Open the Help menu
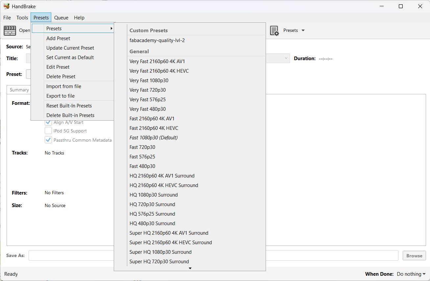The image size is (430, 281). click(79, 18)
